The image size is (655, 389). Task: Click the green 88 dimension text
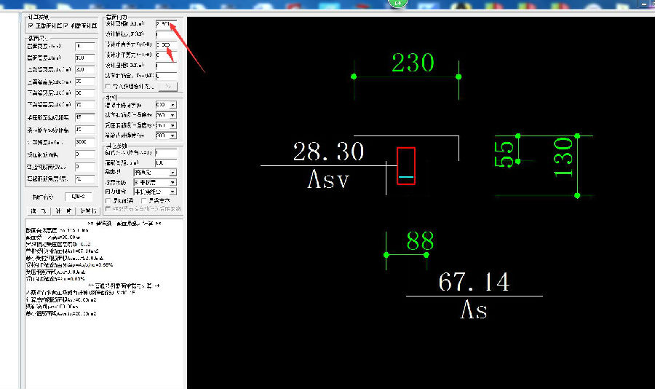(420, 241)
